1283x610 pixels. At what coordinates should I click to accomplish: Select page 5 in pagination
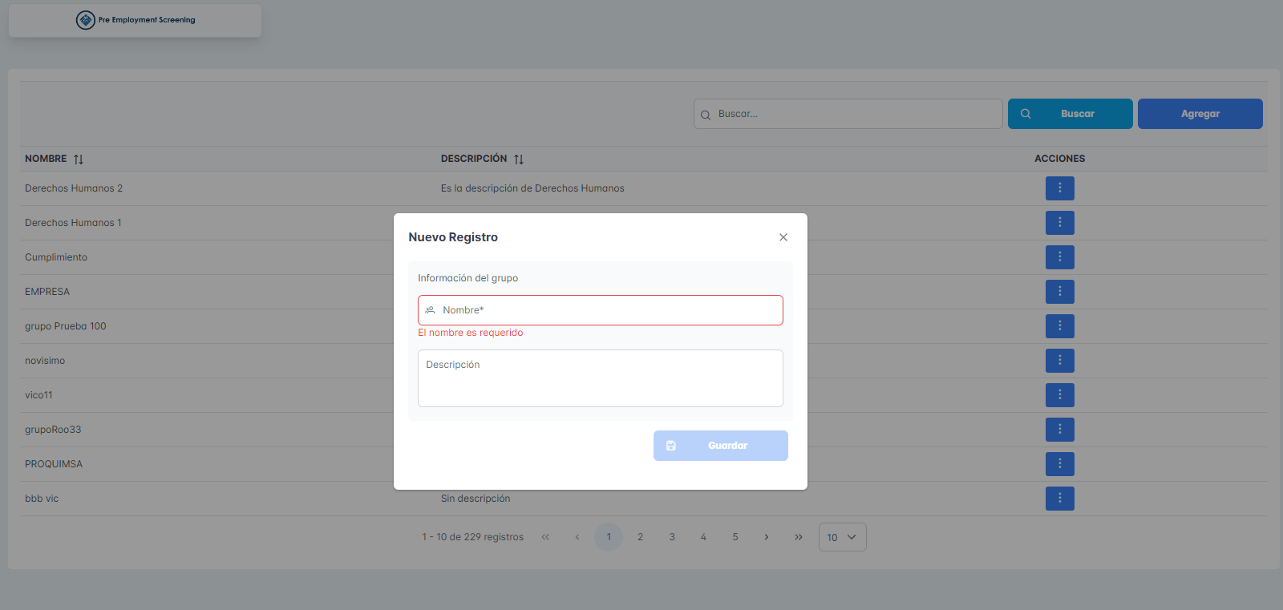coord(735,537)
